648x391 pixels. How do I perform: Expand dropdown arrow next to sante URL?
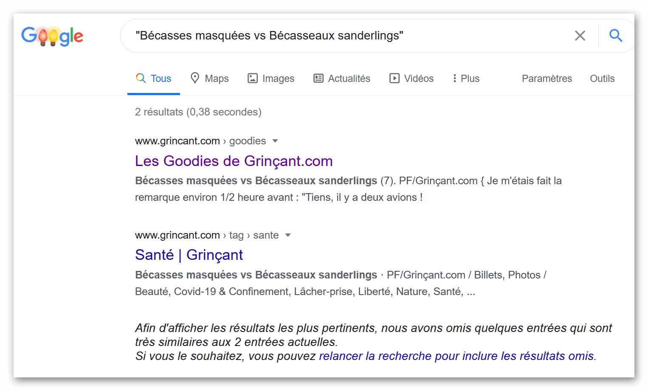point(288,235)
